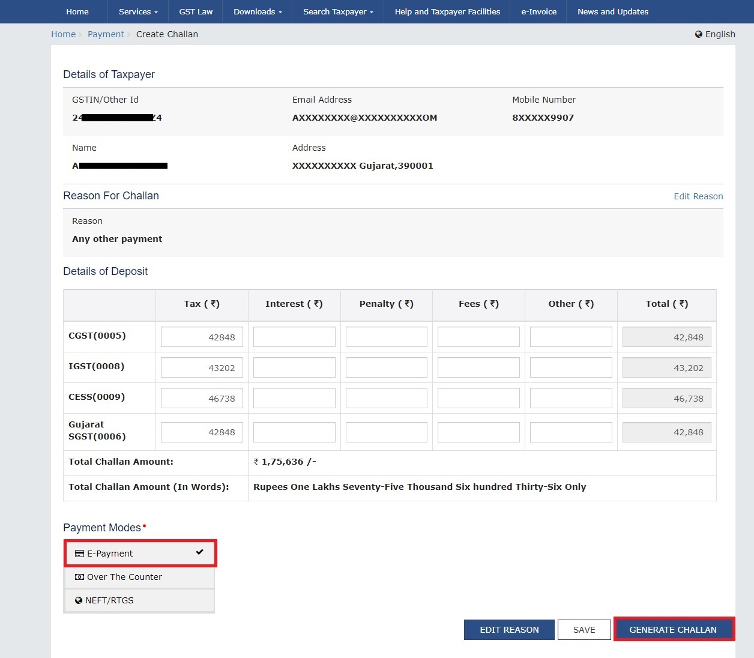Viewport: 754px width, 658px height.
Task: Click the Edit Reason link
Action: 698,196
